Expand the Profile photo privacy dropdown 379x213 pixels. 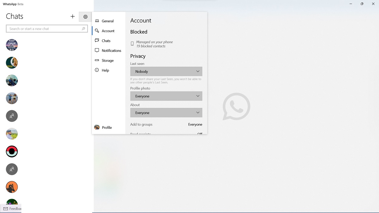[x=166, y=96]
